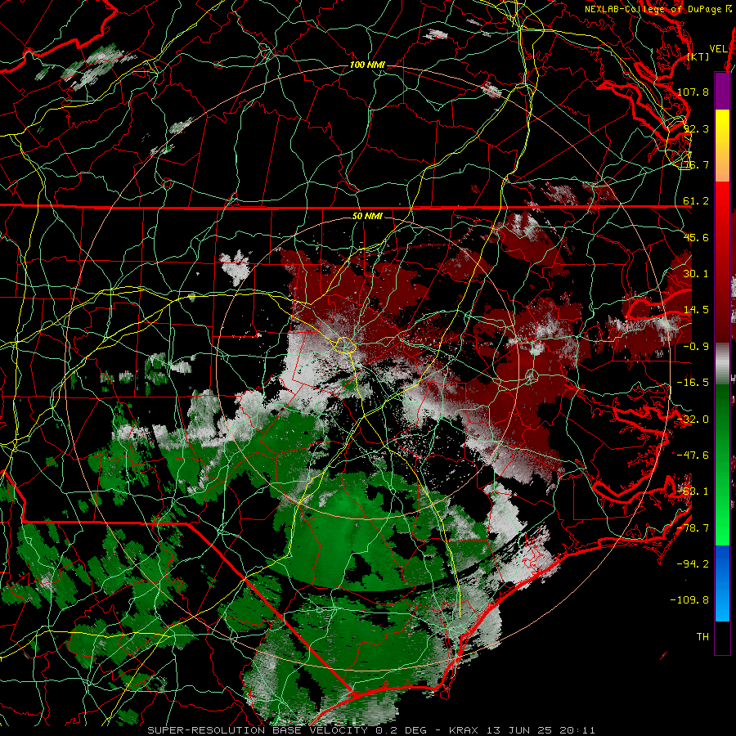Click the Super-Resolution Base Velocity caption
736x736 pixels.
[x=371, y=730]
